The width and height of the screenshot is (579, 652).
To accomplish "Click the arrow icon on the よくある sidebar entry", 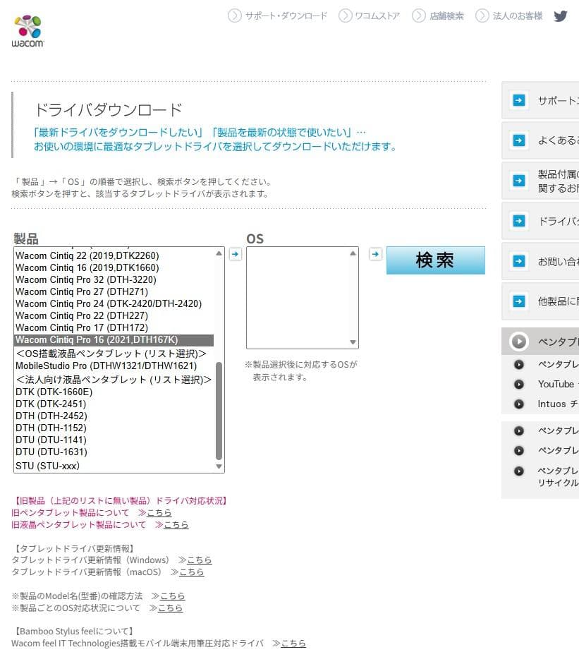I will click(520, 140).
